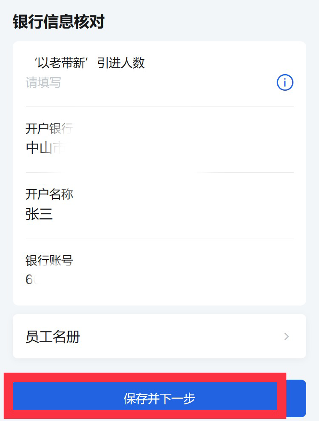Click the 引进人数 label text
The height and width of the screenshot is (421, 319).
[x=121, y=63]
